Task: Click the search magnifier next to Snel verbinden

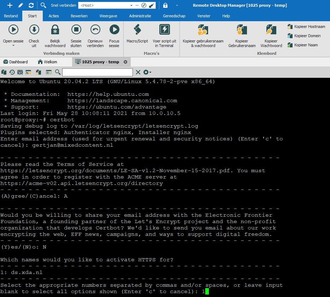Action: point(43,5)
